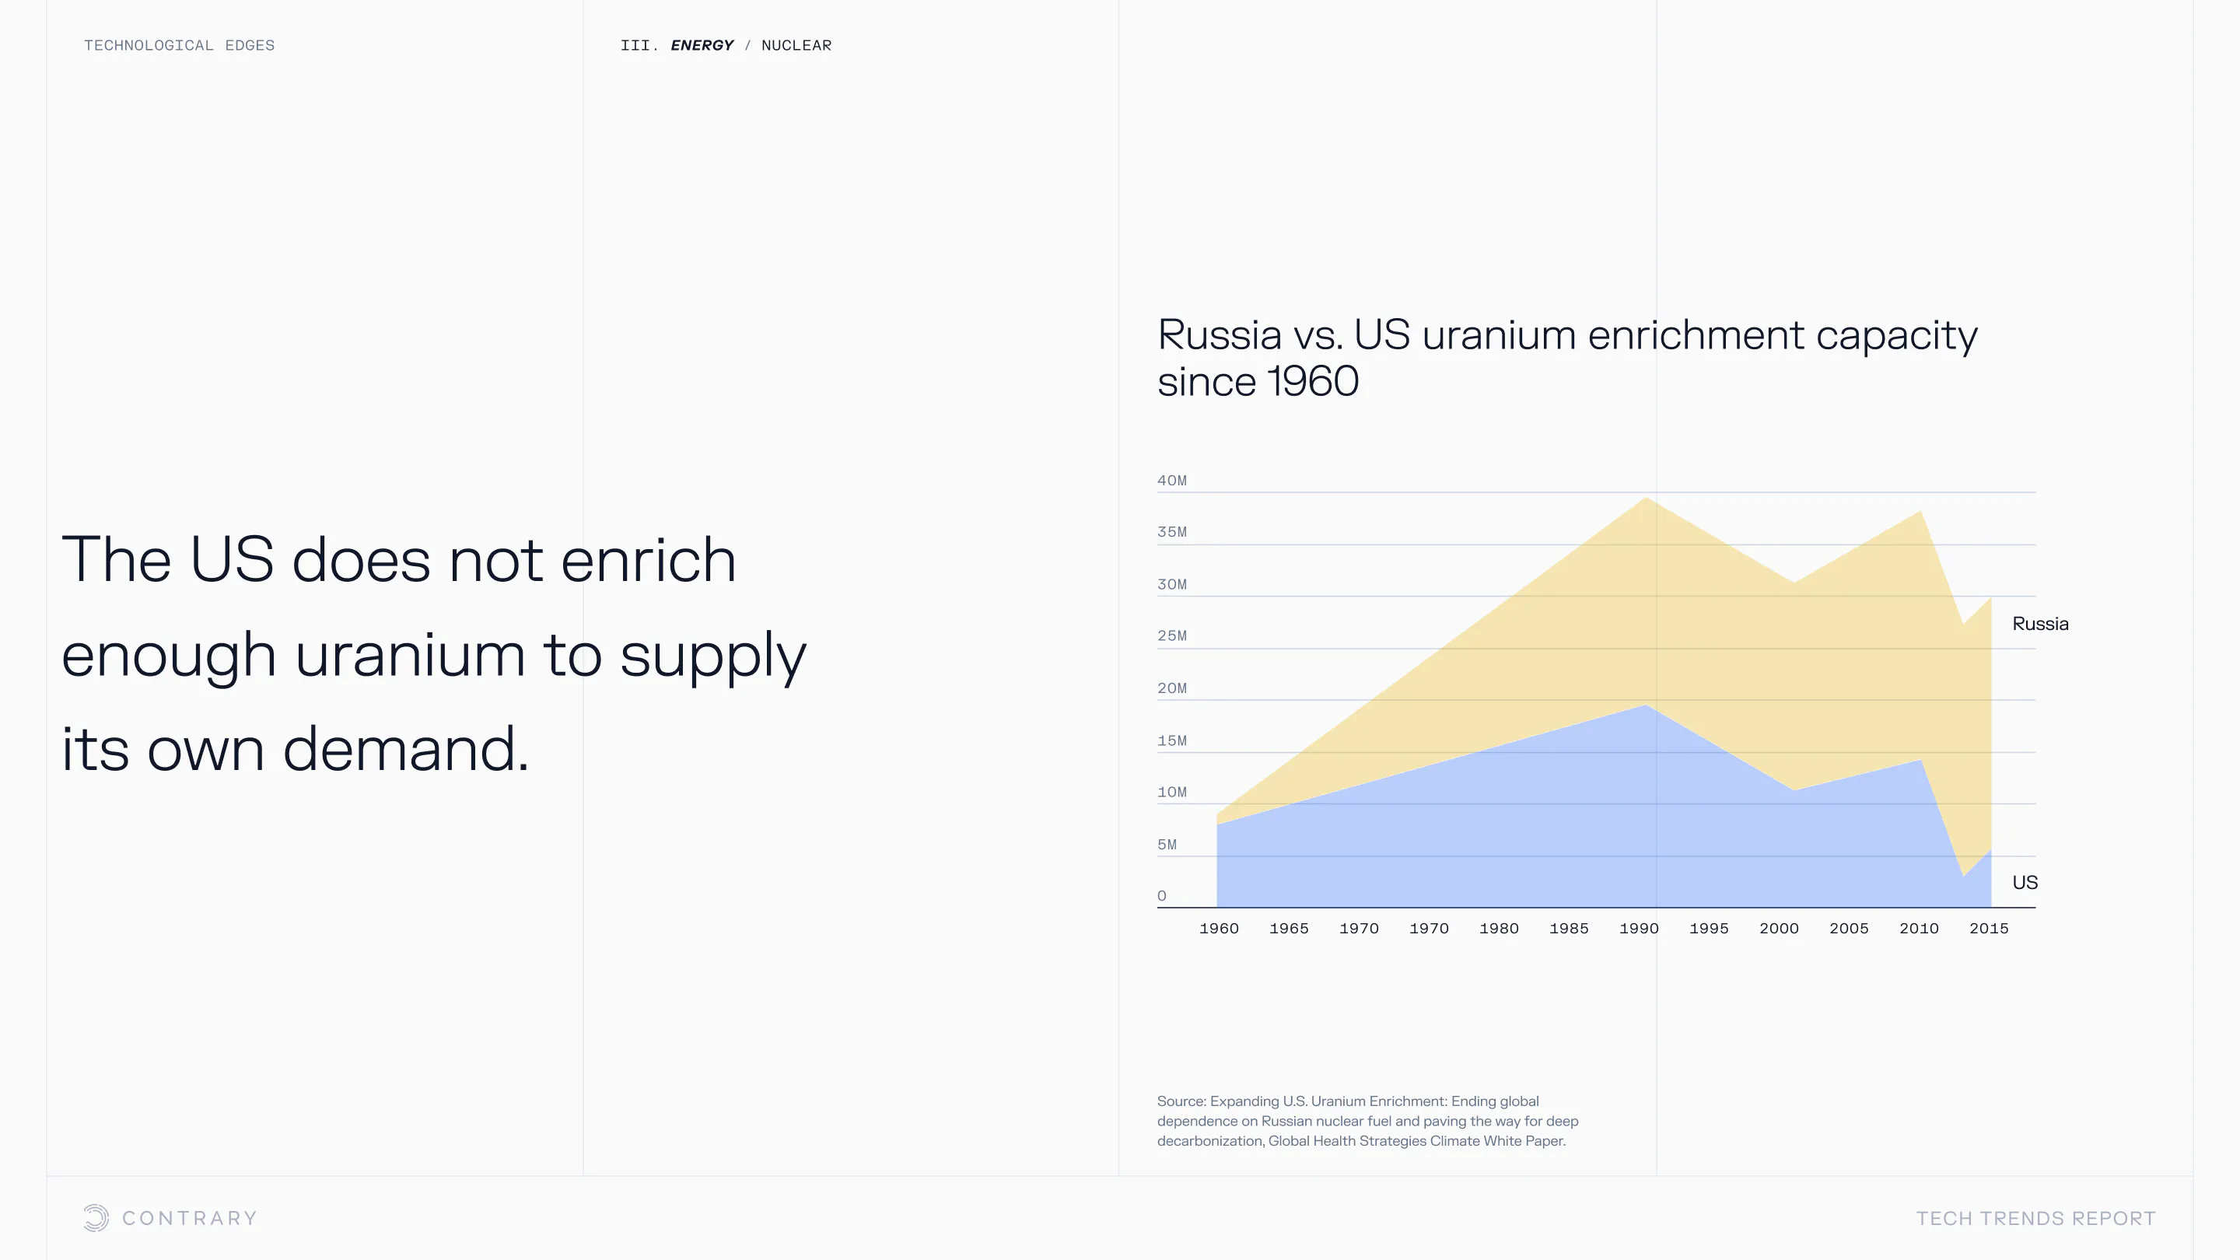Select the TECHNOLOGICAL EDGES header label
The width and height of the screenshot is (2240, 1260).
pyautogui.click(x=179, y=45)
